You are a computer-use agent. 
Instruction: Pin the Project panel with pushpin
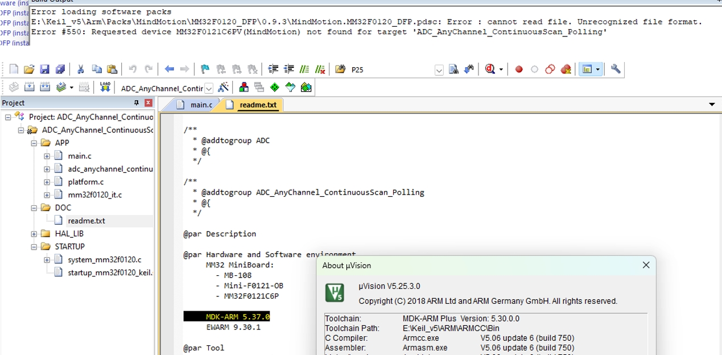point(137,103)
